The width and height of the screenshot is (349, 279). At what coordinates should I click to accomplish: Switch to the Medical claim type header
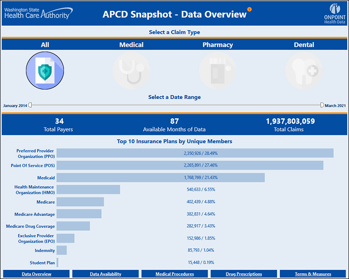coord(131,45)
